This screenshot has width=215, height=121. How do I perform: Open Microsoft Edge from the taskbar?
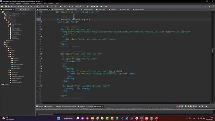click(117, 118)
